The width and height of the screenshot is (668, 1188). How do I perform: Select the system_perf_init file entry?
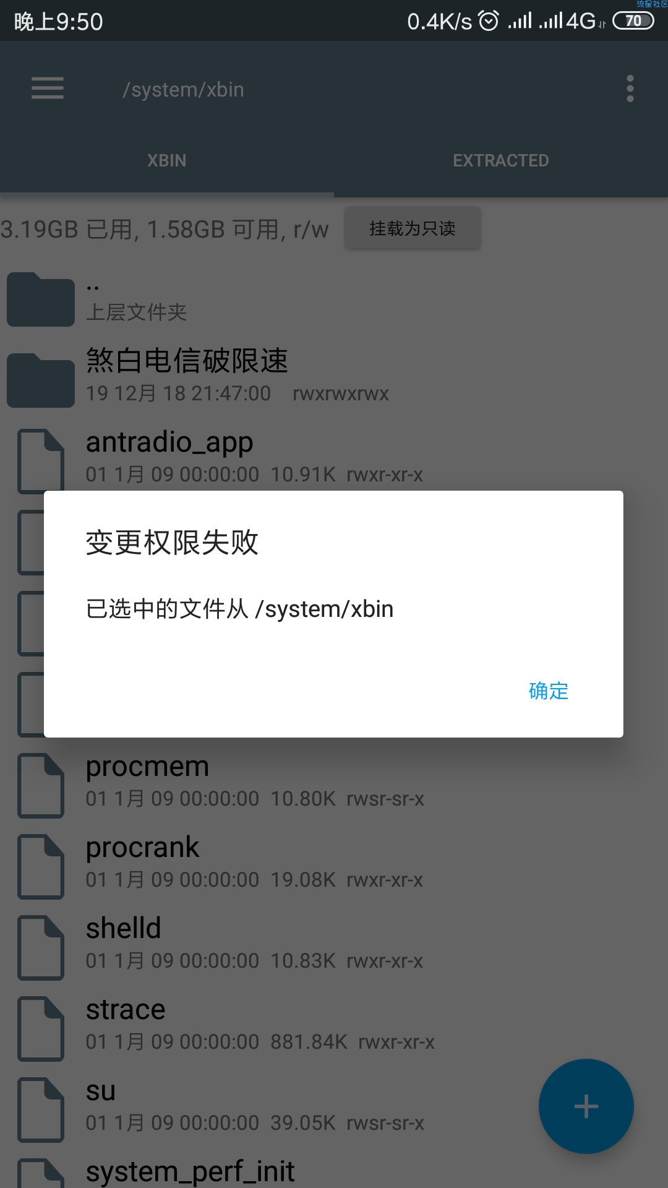(x=334, y=1173)
